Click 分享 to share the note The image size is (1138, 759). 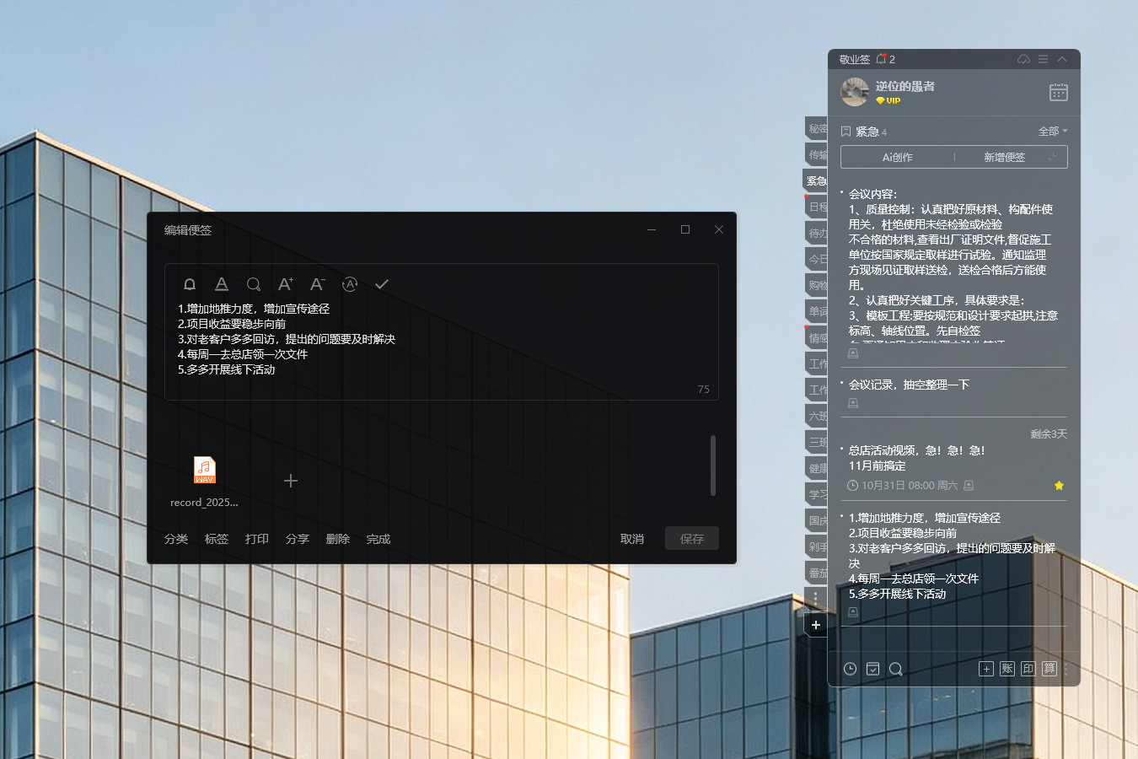298,539
